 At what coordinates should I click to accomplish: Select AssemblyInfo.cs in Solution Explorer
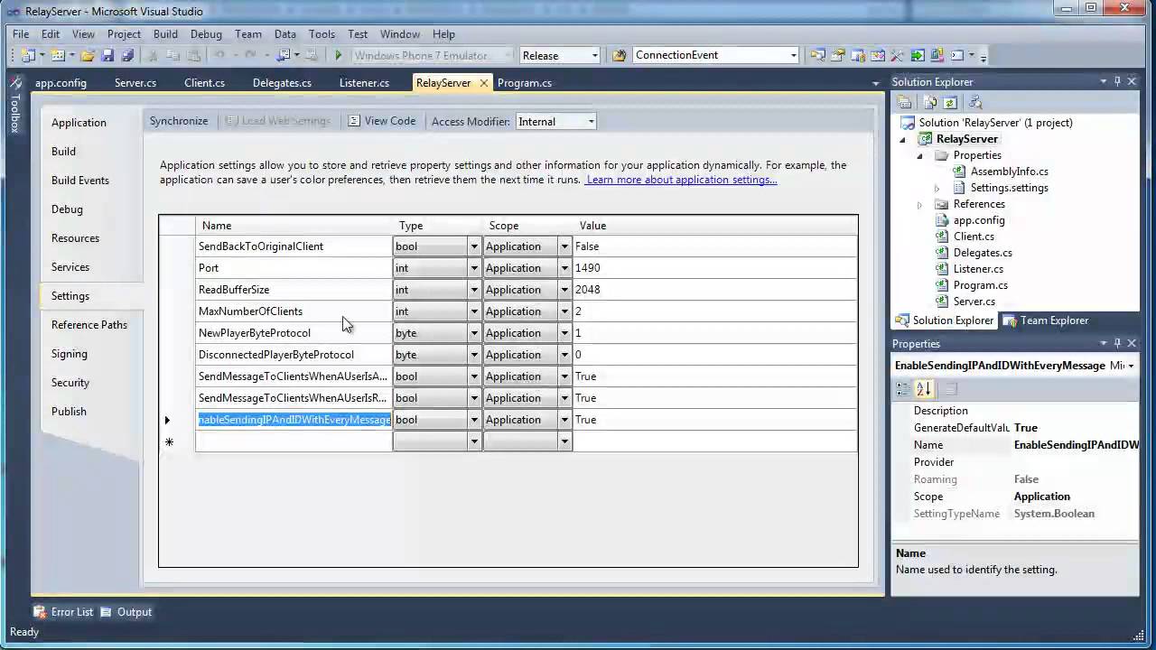coord(1010,172)
